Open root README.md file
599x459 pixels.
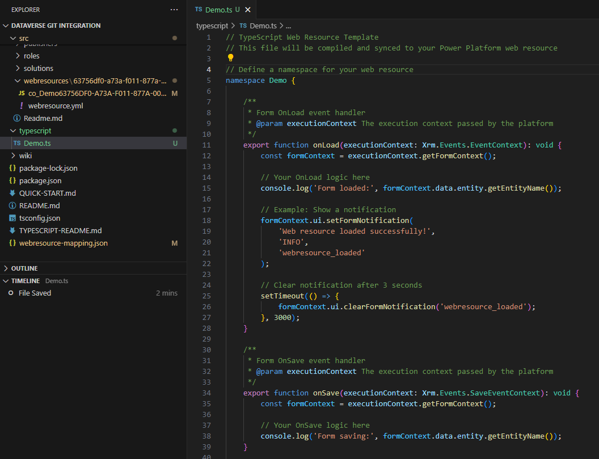click(x=93, y=205)
